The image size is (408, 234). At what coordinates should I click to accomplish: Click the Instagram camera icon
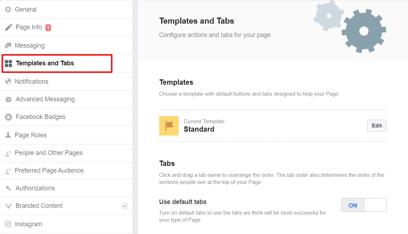coord(8,224)
